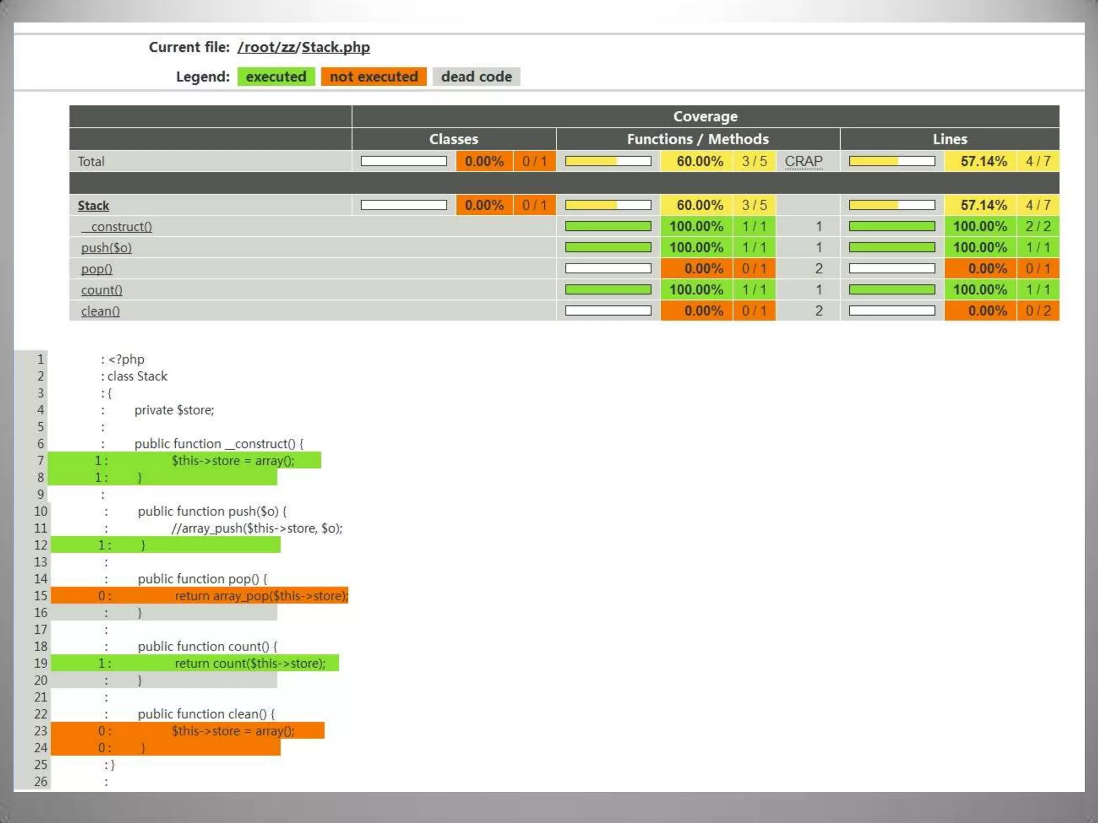Click the Total row lines coverage bar
This screenshot has width=1098, height=823.
pos(892,161)
